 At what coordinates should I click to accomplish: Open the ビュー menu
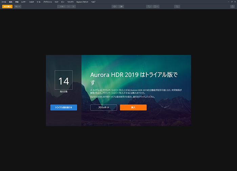63,2
